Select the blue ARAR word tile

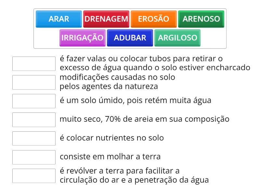[59, 19]
